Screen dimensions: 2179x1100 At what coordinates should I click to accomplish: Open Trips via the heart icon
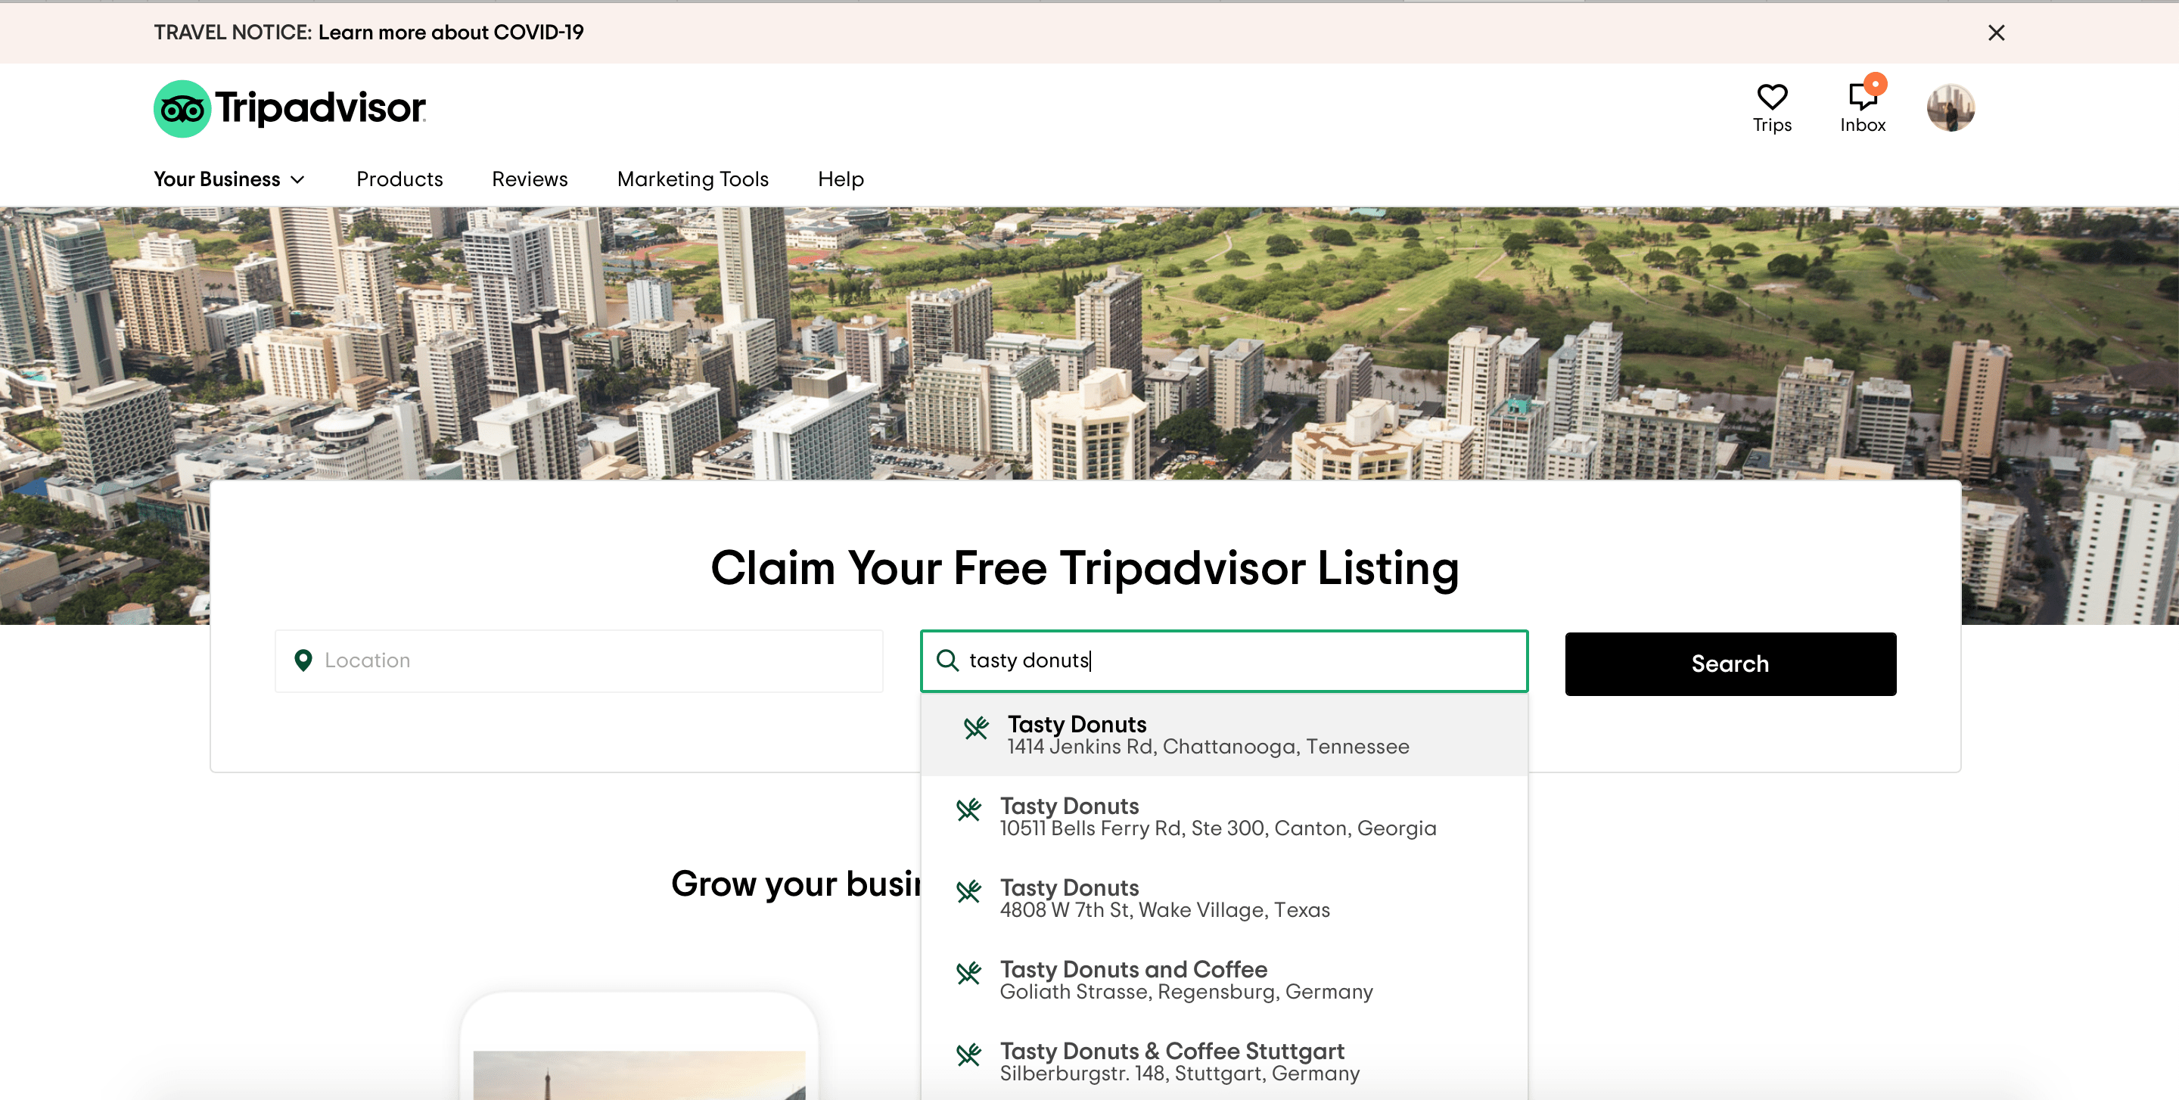(x=1771, y=108)
